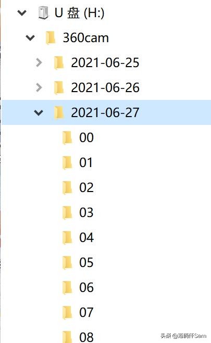Viewport: 211px width, 343px height.
Task: Click the 2021-06-25 folder icon
Action: [59, 63]
